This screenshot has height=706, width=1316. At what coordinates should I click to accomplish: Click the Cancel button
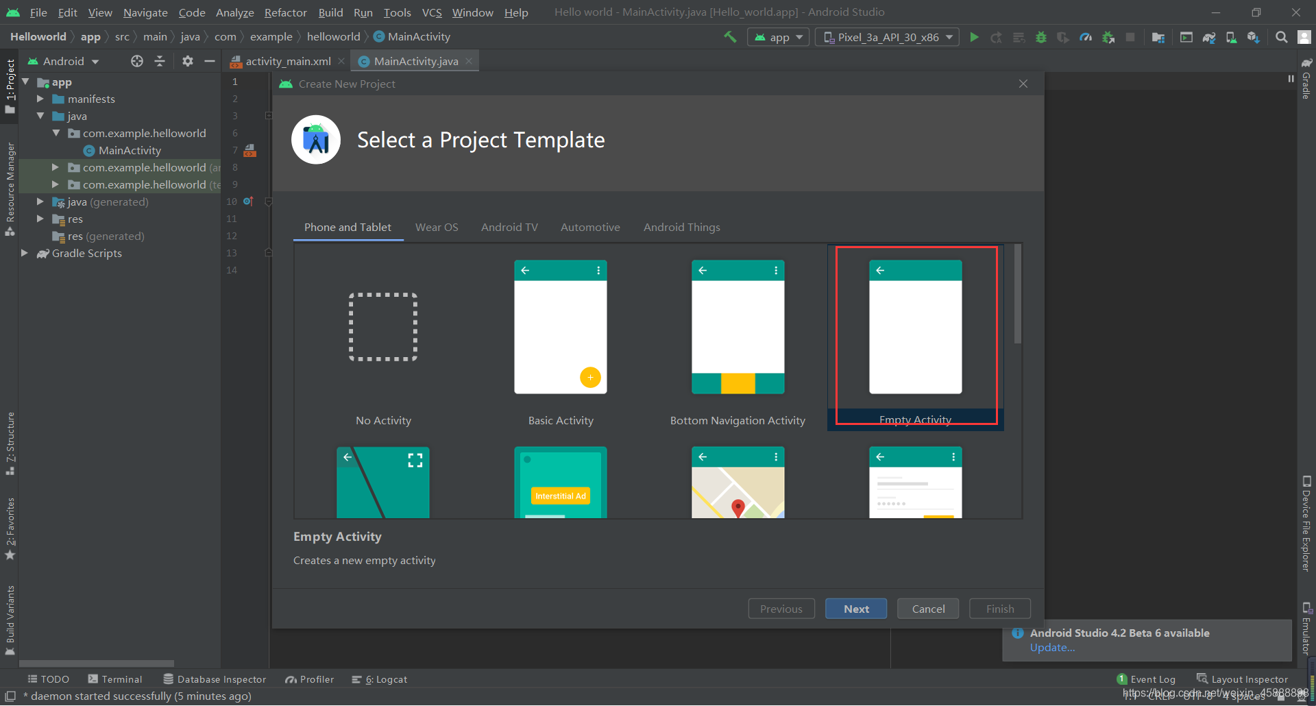(x=928, y=609)
